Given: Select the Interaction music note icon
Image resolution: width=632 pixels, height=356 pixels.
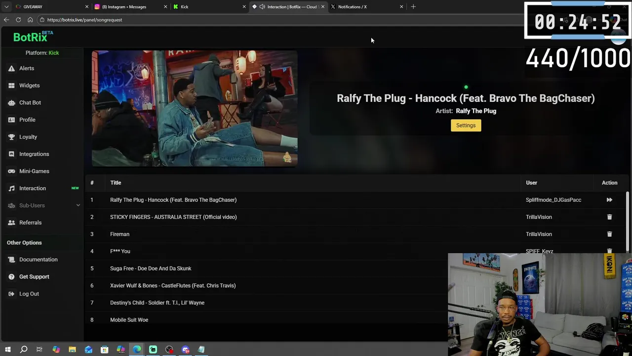Looking at the screenshot, I should click(11, 188).
